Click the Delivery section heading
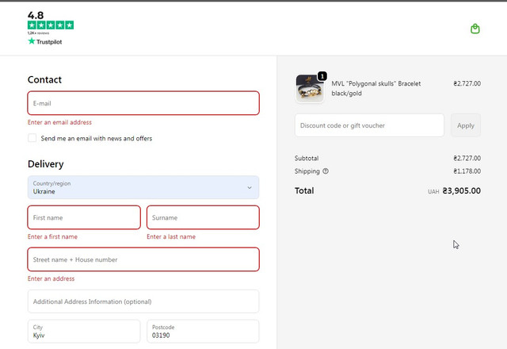Screen dimensions: 507x349 46,164
